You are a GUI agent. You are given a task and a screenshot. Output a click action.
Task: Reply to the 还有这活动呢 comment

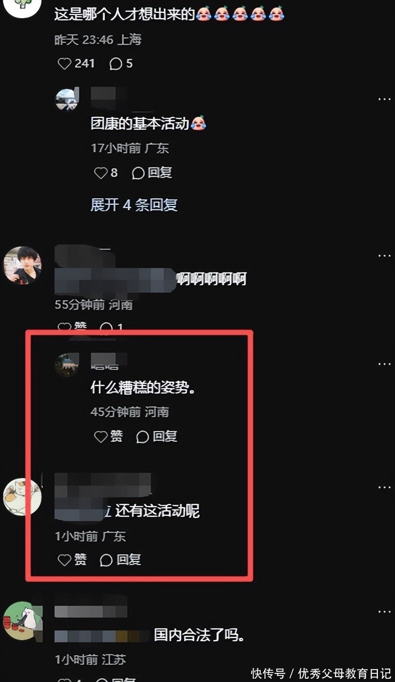[120, 560]
